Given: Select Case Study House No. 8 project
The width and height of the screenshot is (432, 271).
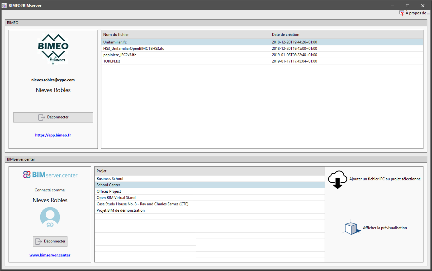Looking at the screenshot, I should [210, 204].
